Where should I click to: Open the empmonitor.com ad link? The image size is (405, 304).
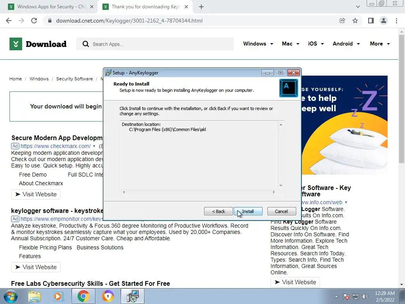[62, 219]
